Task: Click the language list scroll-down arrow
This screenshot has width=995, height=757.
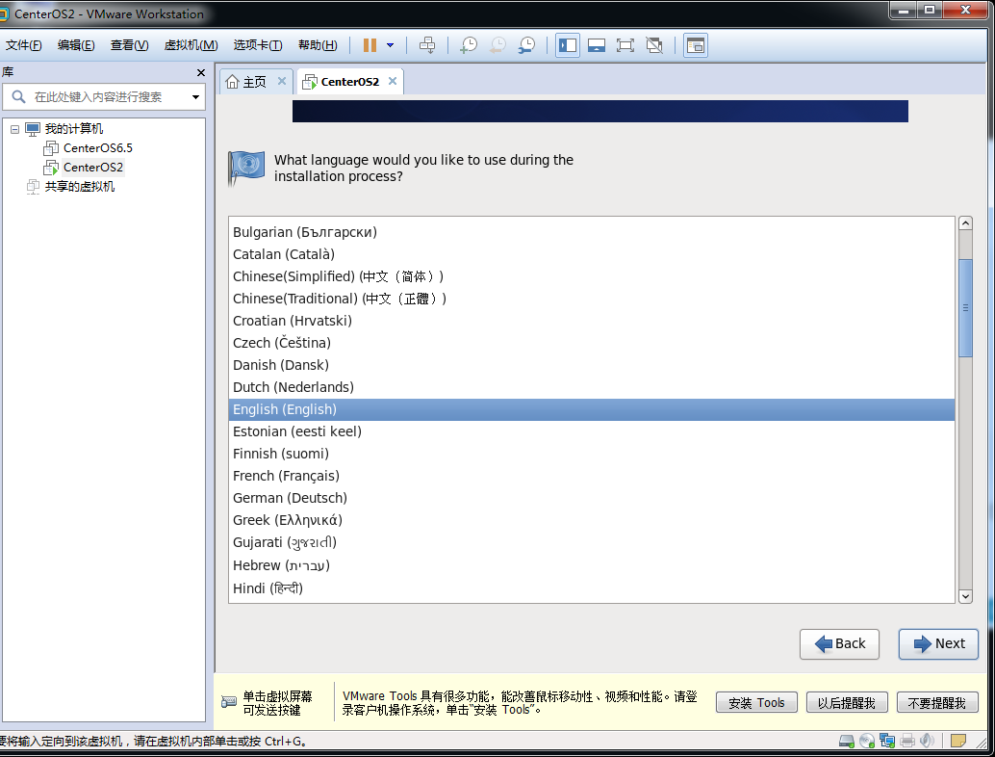Action: [965, 596]
